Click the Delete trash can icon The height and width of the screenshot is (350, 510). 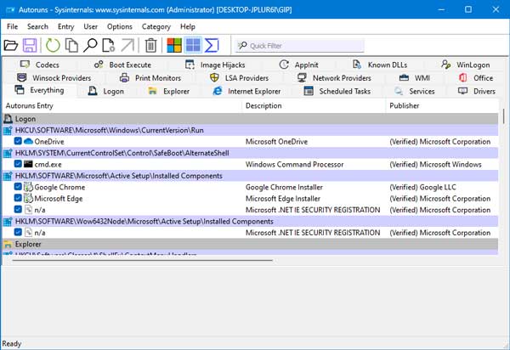[150, 45]
